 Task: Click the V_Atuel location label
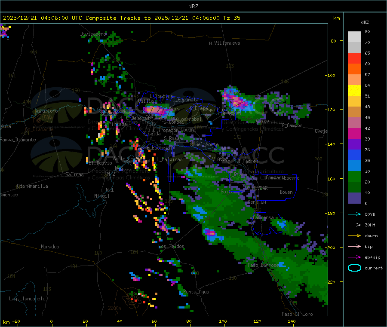pyautogui.click(x=221, y=159)
